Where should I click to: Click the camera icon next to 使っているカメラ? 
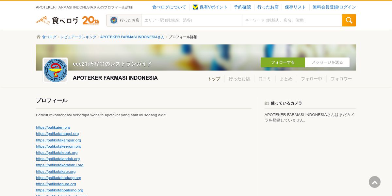(267, 103)
